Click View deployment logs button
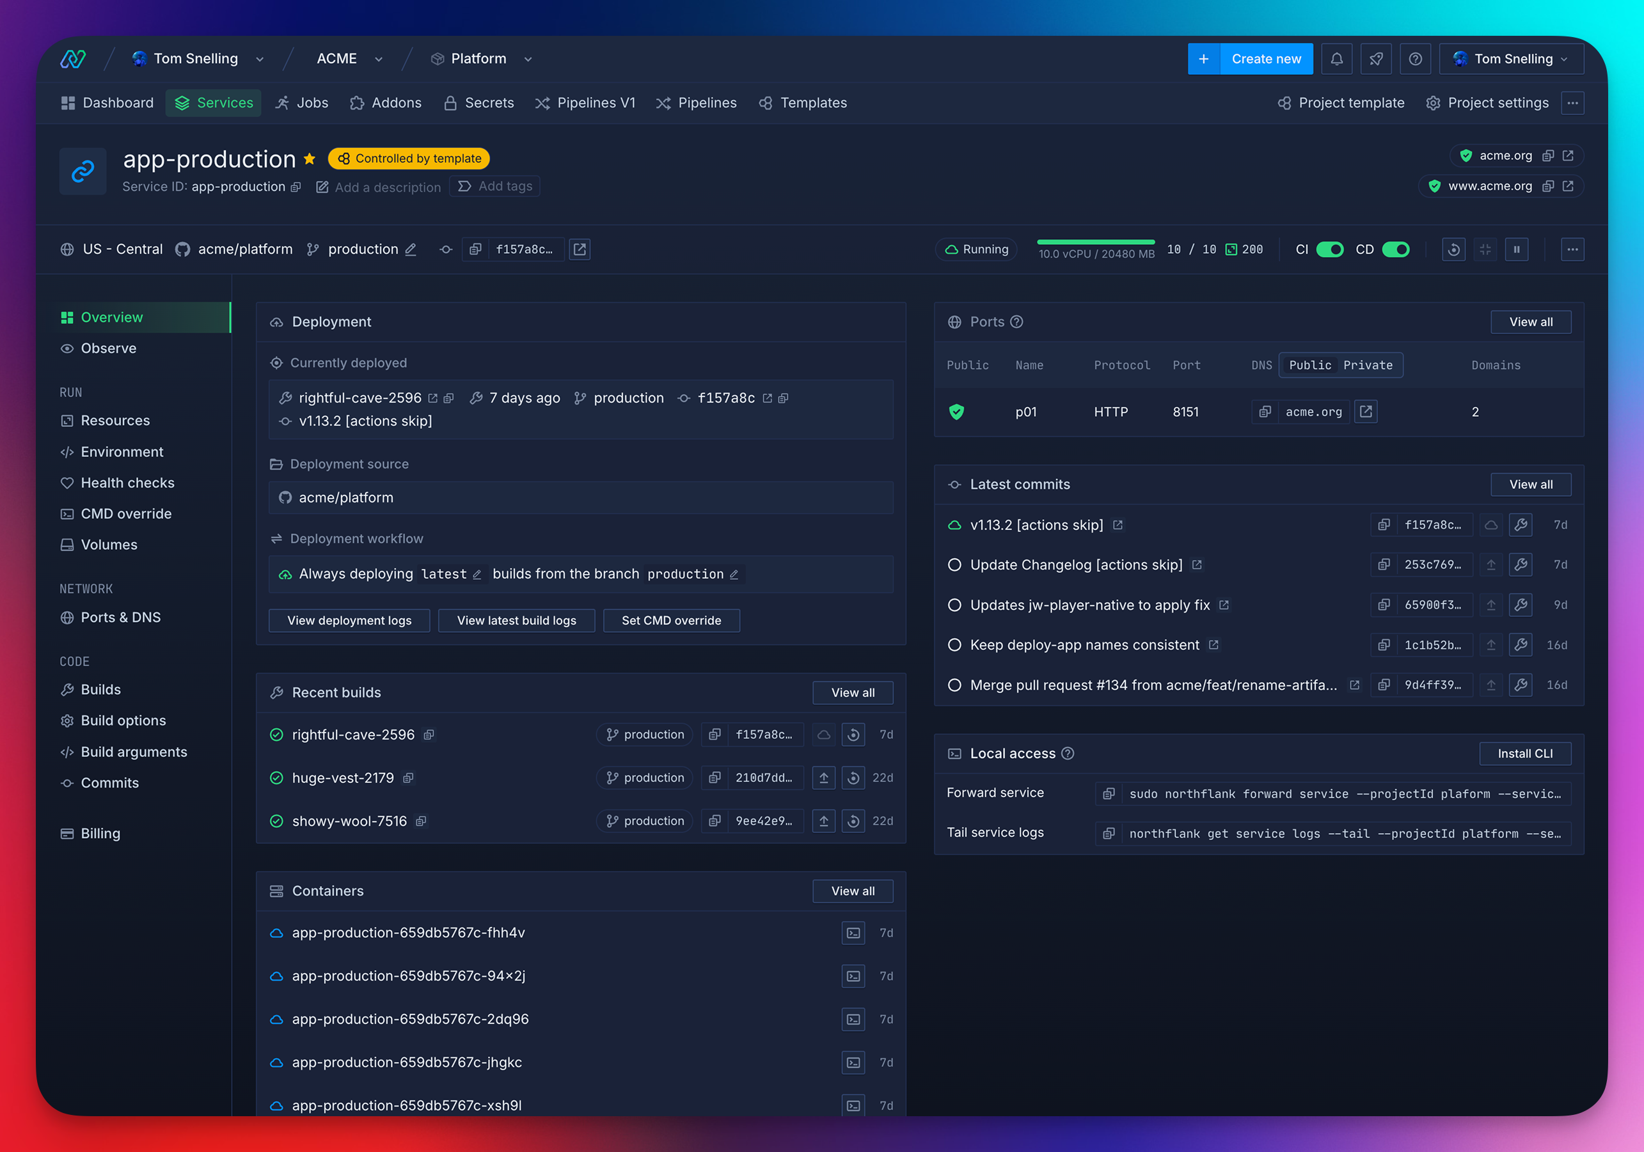Screen dimensions: 1644x1152 (x=349, y=620)
